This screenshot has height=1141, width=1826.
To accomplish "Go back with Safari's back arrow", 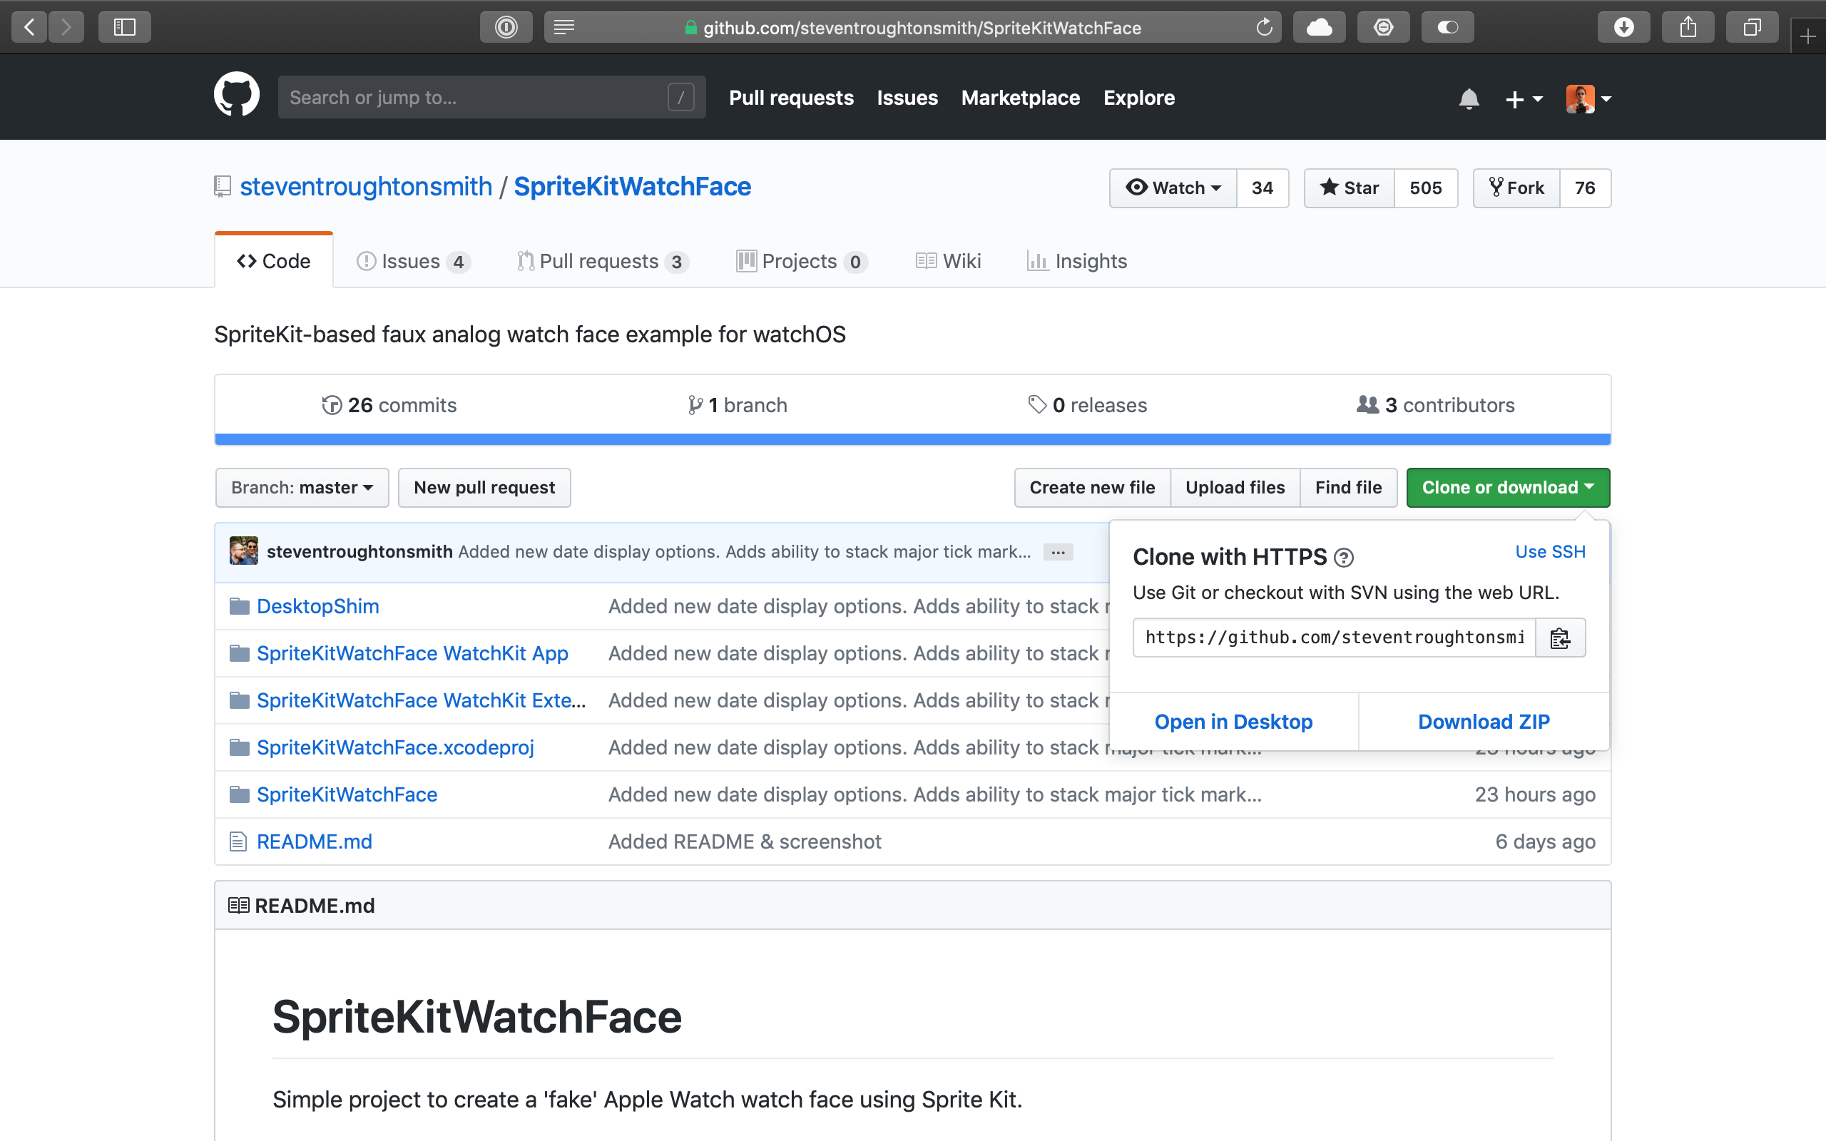I will [29, 28].
